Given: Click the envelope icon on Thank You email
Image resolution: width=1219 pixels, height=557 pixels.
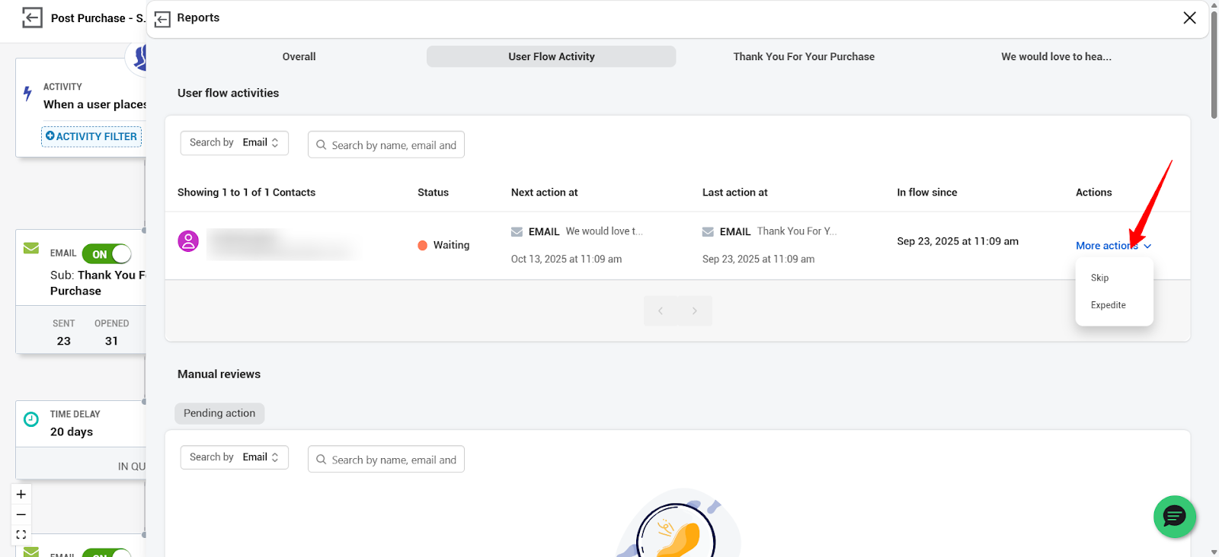Looking at the screenshot, I should pyautogui.click(x=31, y=248).
